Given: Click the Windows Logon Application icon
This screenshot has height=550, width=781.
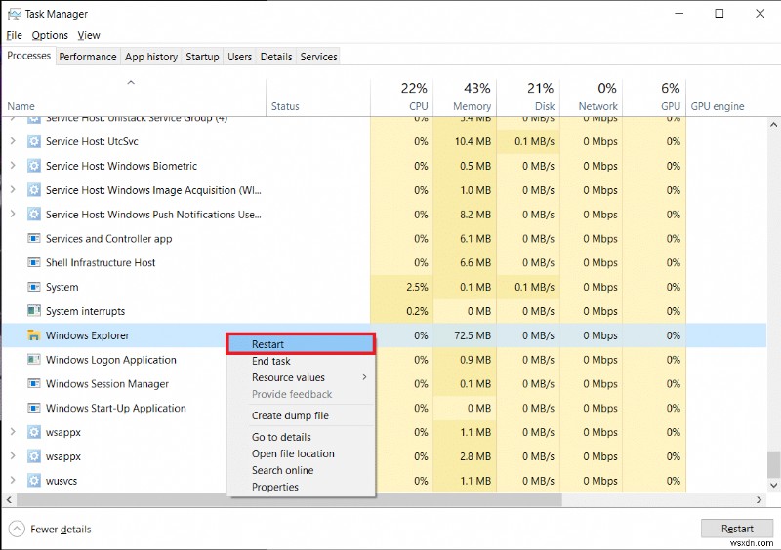Looking at the screenshot, I should (x=34, y=360).
